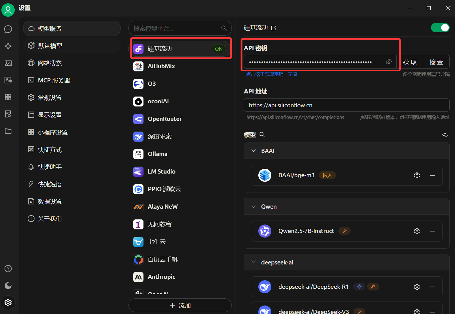Open 快捷短语 settings

72,184
